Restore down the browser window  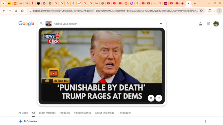point(215,3)
